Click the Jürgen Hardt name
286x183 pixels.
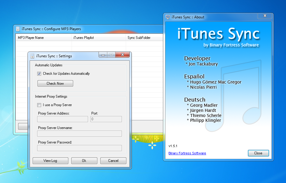pos(203,110)
